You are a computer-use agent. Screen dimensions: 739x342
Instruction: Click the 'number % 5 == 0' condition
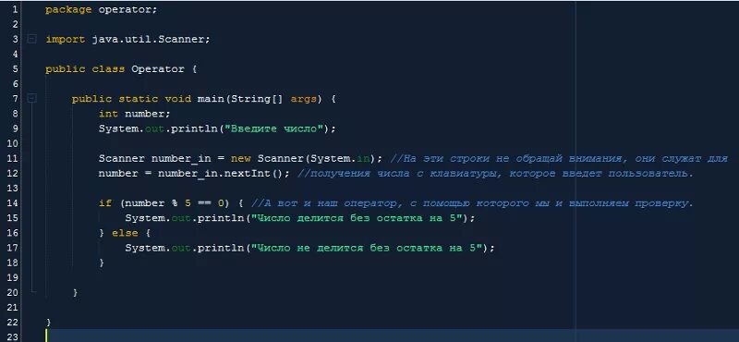click(174, 203)
